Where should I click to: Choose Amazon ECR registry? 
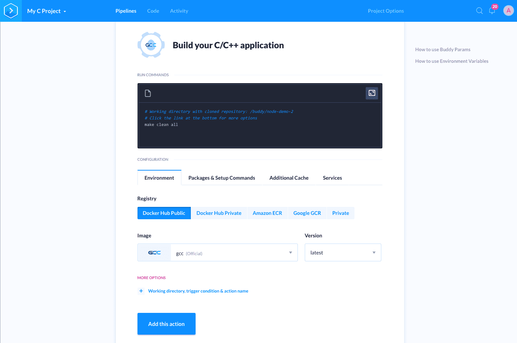(267, 213)
